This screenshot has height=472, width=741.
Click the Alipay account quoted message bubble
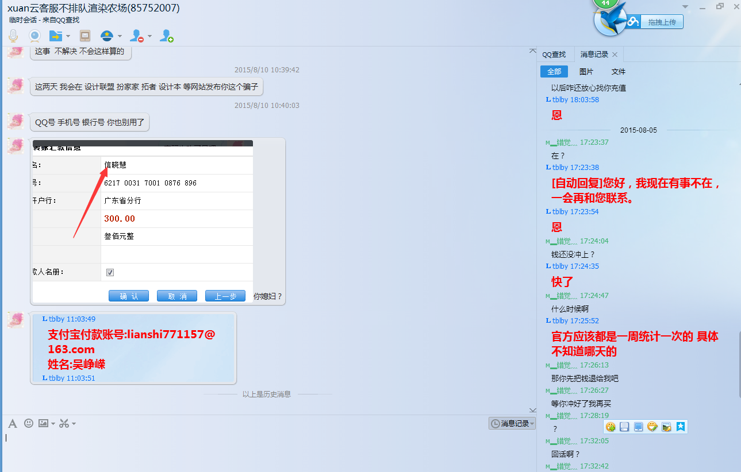tap(133, 348)
